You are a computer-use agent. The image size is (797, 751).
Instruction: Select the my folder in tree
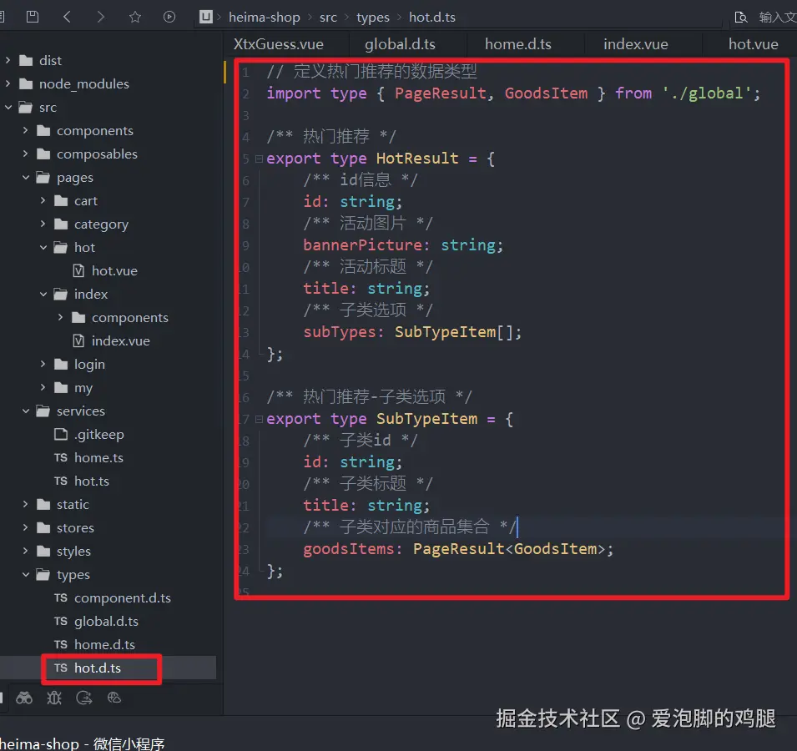coord(83,388)
